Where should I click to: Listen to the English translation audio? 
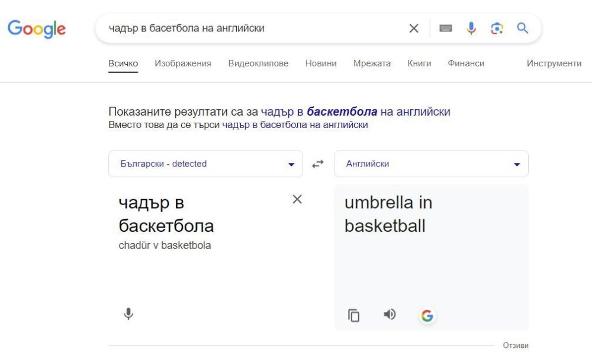(x=390, y=315)
